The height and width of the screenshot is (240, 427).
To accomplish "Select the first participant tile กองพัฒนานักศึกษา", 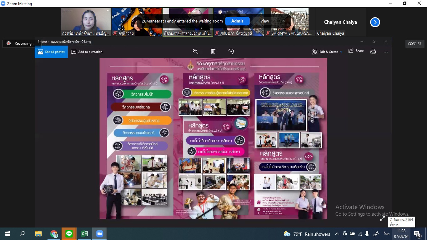I will [86, 22].
